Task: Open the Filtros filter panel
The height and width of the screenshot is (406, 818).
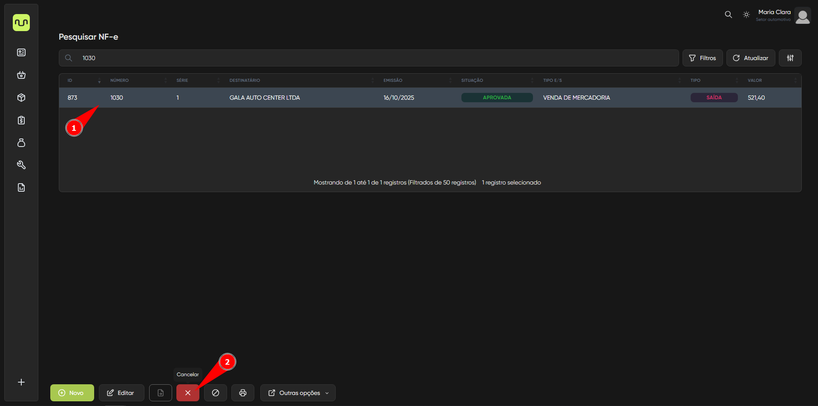Action: coord(702,58)
